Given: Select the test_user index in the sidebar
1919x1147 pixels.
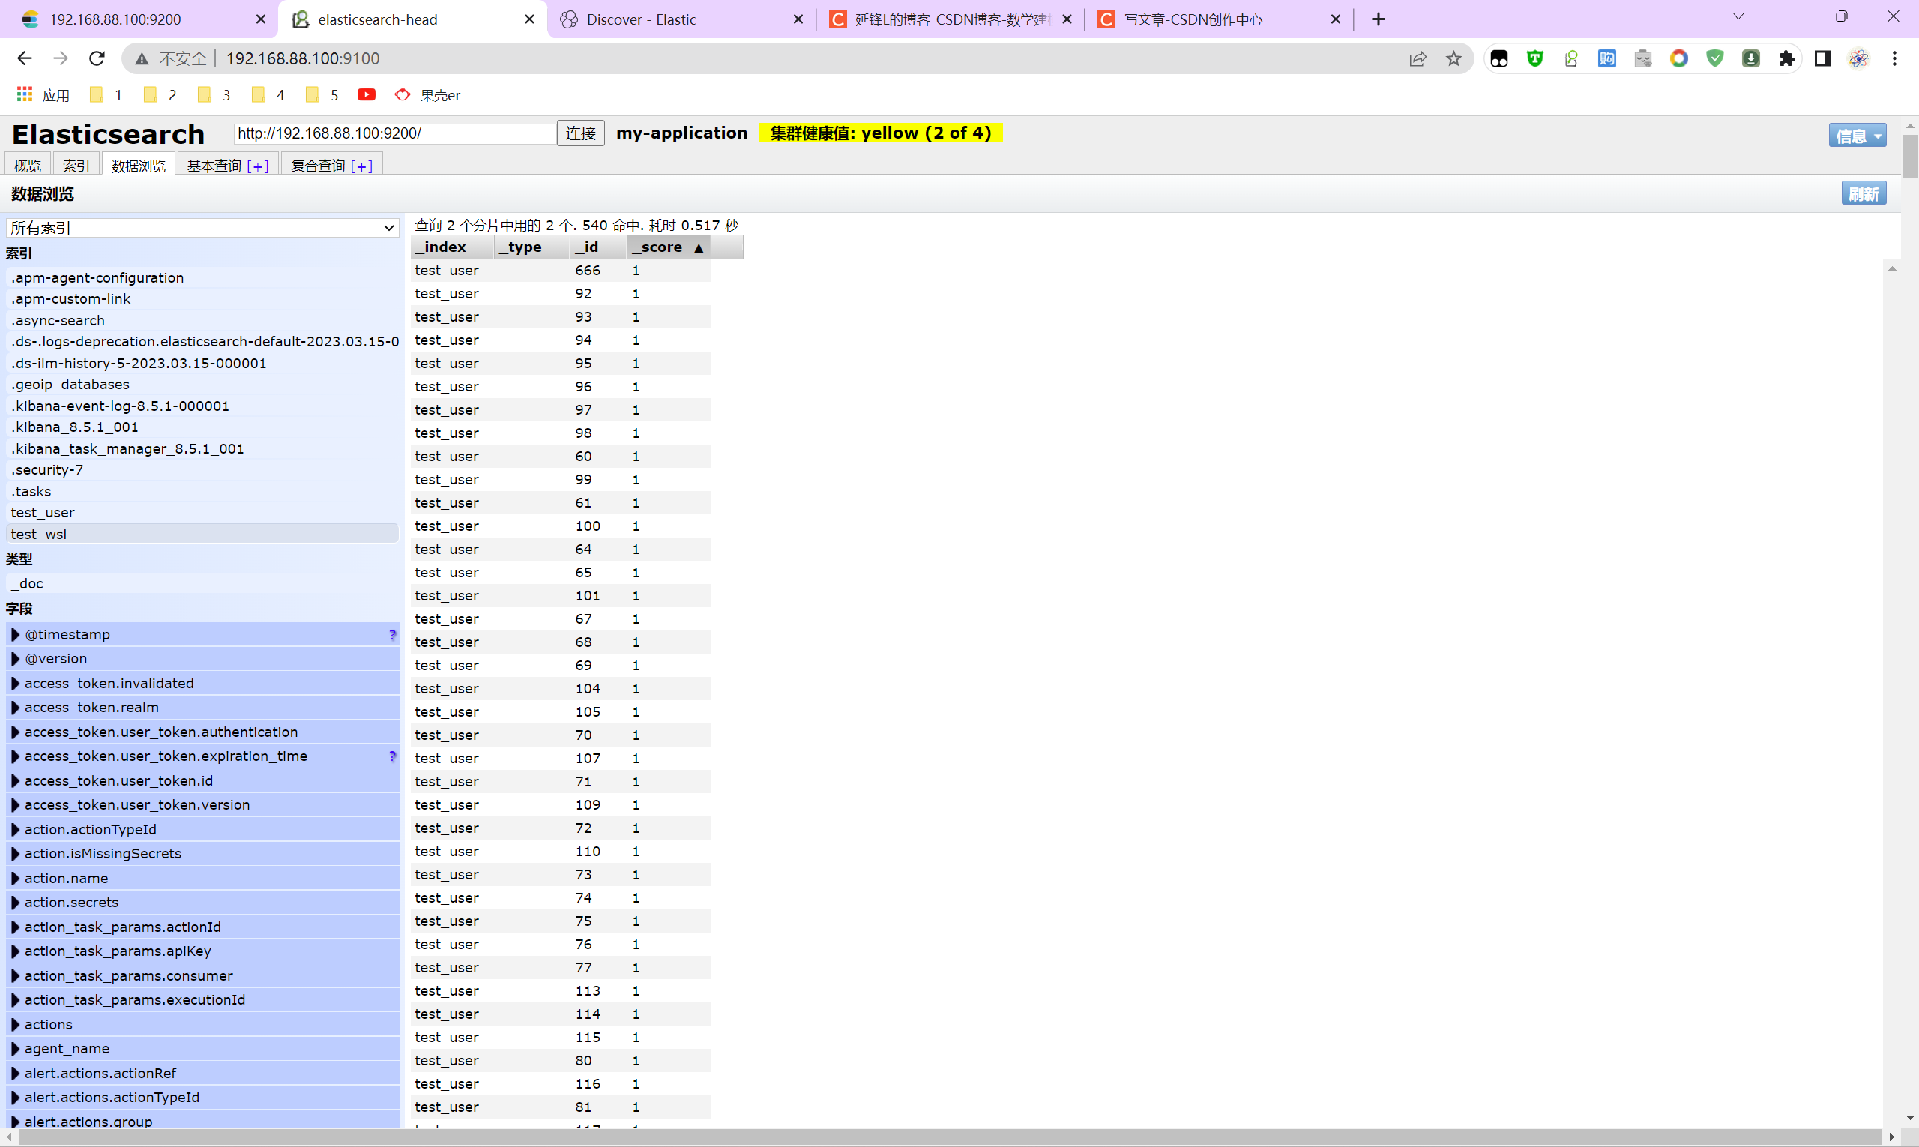Looking at the screenshot, I should pyautogui.click(x=43, y=512).
